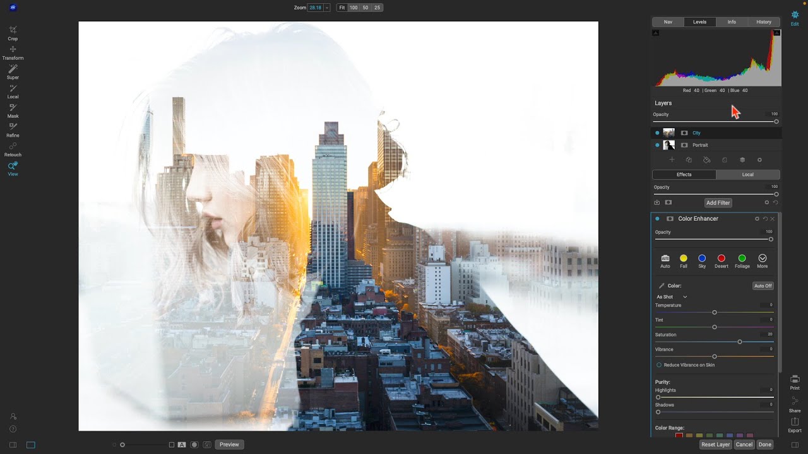Select the View zoom tool
The height and width of the screenshot is (454, 808).
click(13, 169)
